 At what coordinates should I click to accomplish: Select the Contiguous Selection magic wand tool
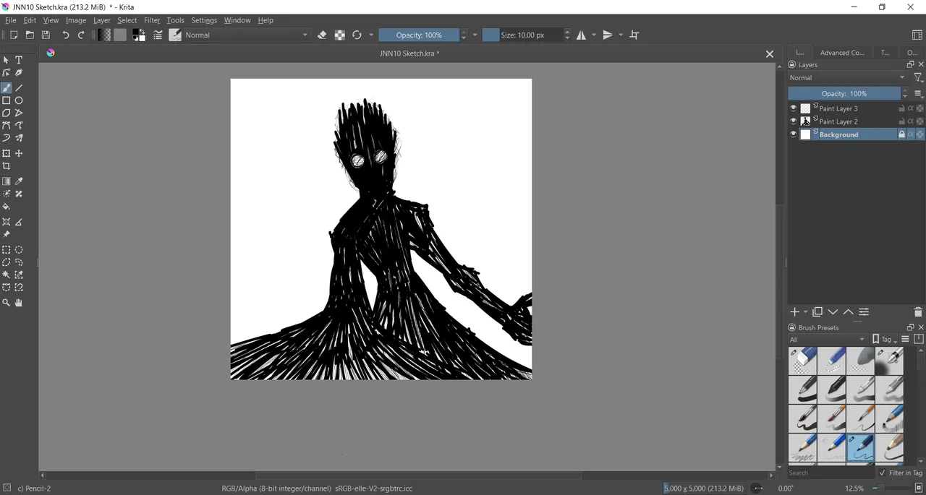(7, 275)
